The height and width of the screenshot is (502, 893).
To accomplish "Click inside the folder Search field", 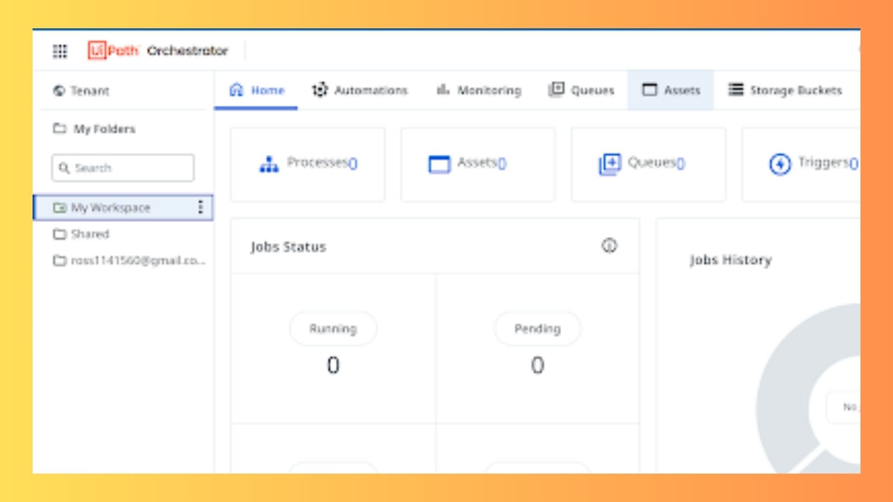I will [x=122, y=168].
